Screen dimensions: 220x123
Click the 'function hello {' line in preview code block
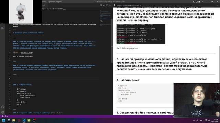point(124,90)
